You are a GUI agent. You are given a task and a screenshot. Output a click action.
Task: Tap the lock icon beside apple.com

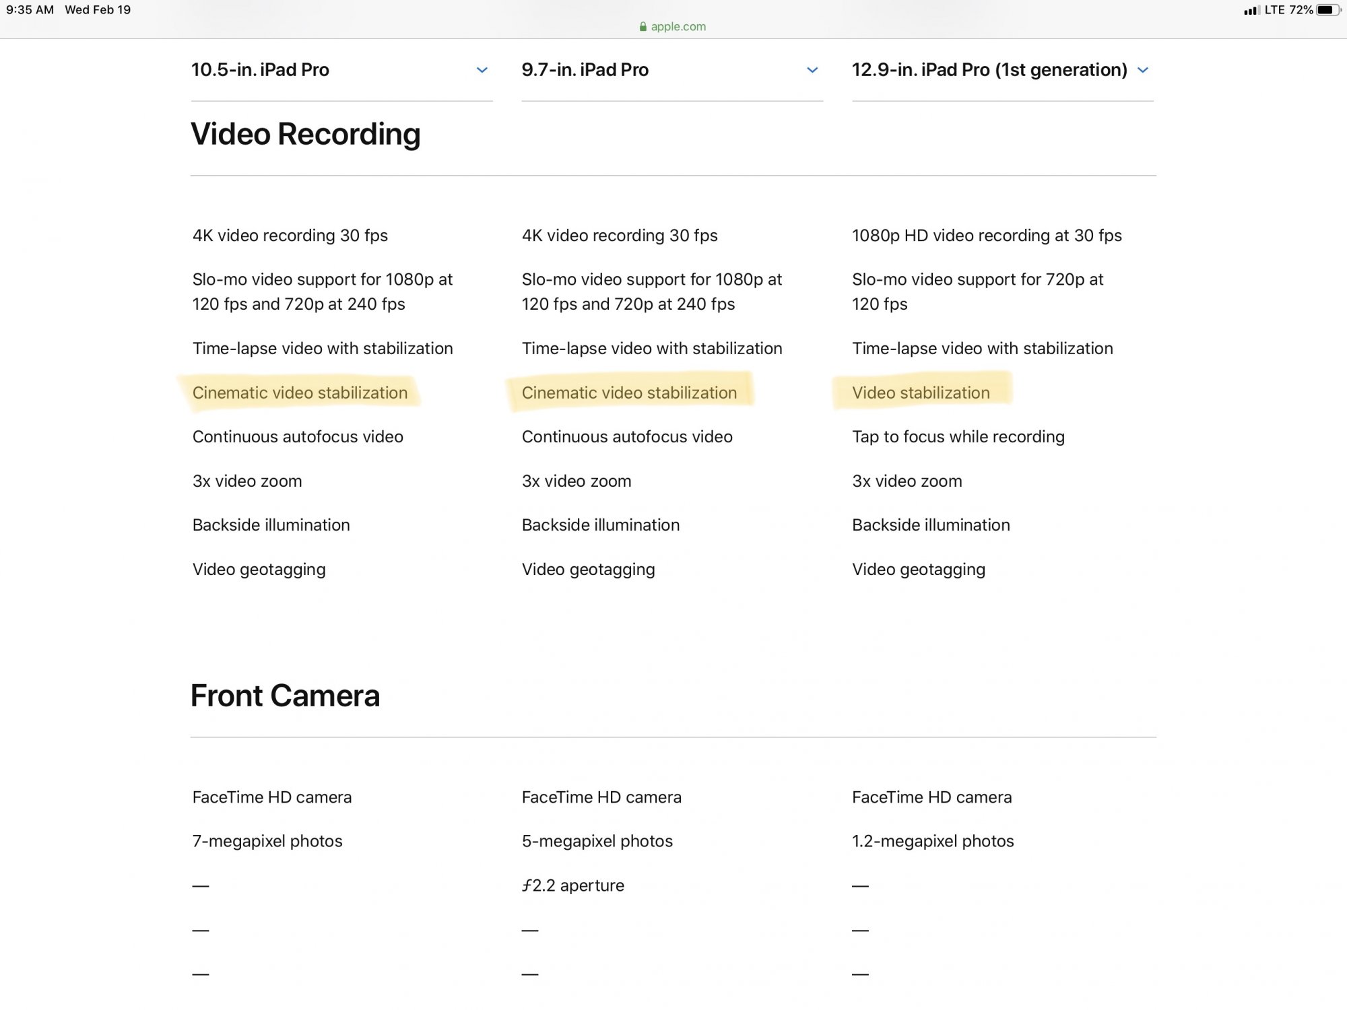(643, 27)
